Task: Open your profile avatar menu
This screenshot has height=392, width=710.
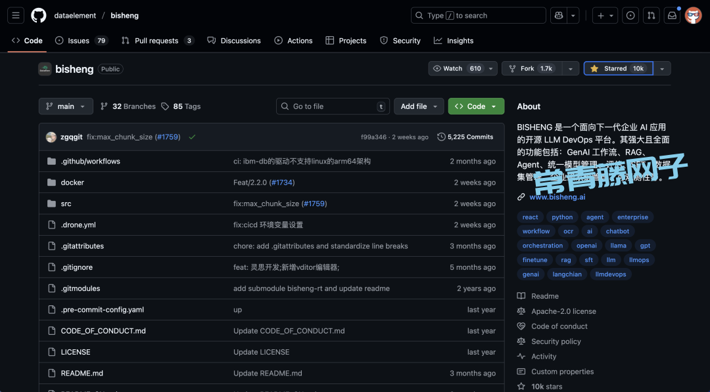Action: 694,15
